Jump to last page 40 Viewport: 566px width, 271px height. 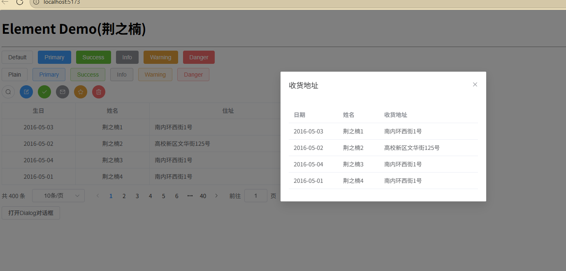pyautogui.click(x=203, y=196)
